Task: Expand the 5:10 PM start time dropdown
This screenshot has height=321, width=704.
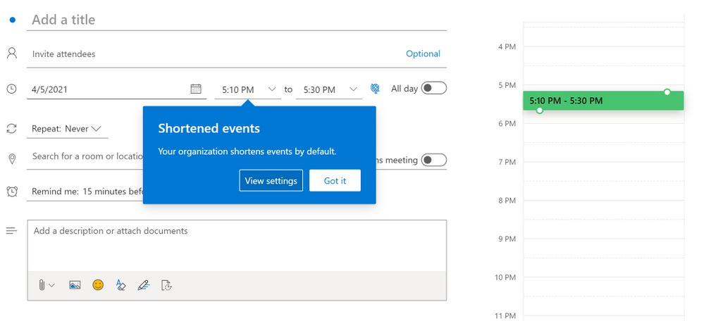Action: click(x=248, y=89)
